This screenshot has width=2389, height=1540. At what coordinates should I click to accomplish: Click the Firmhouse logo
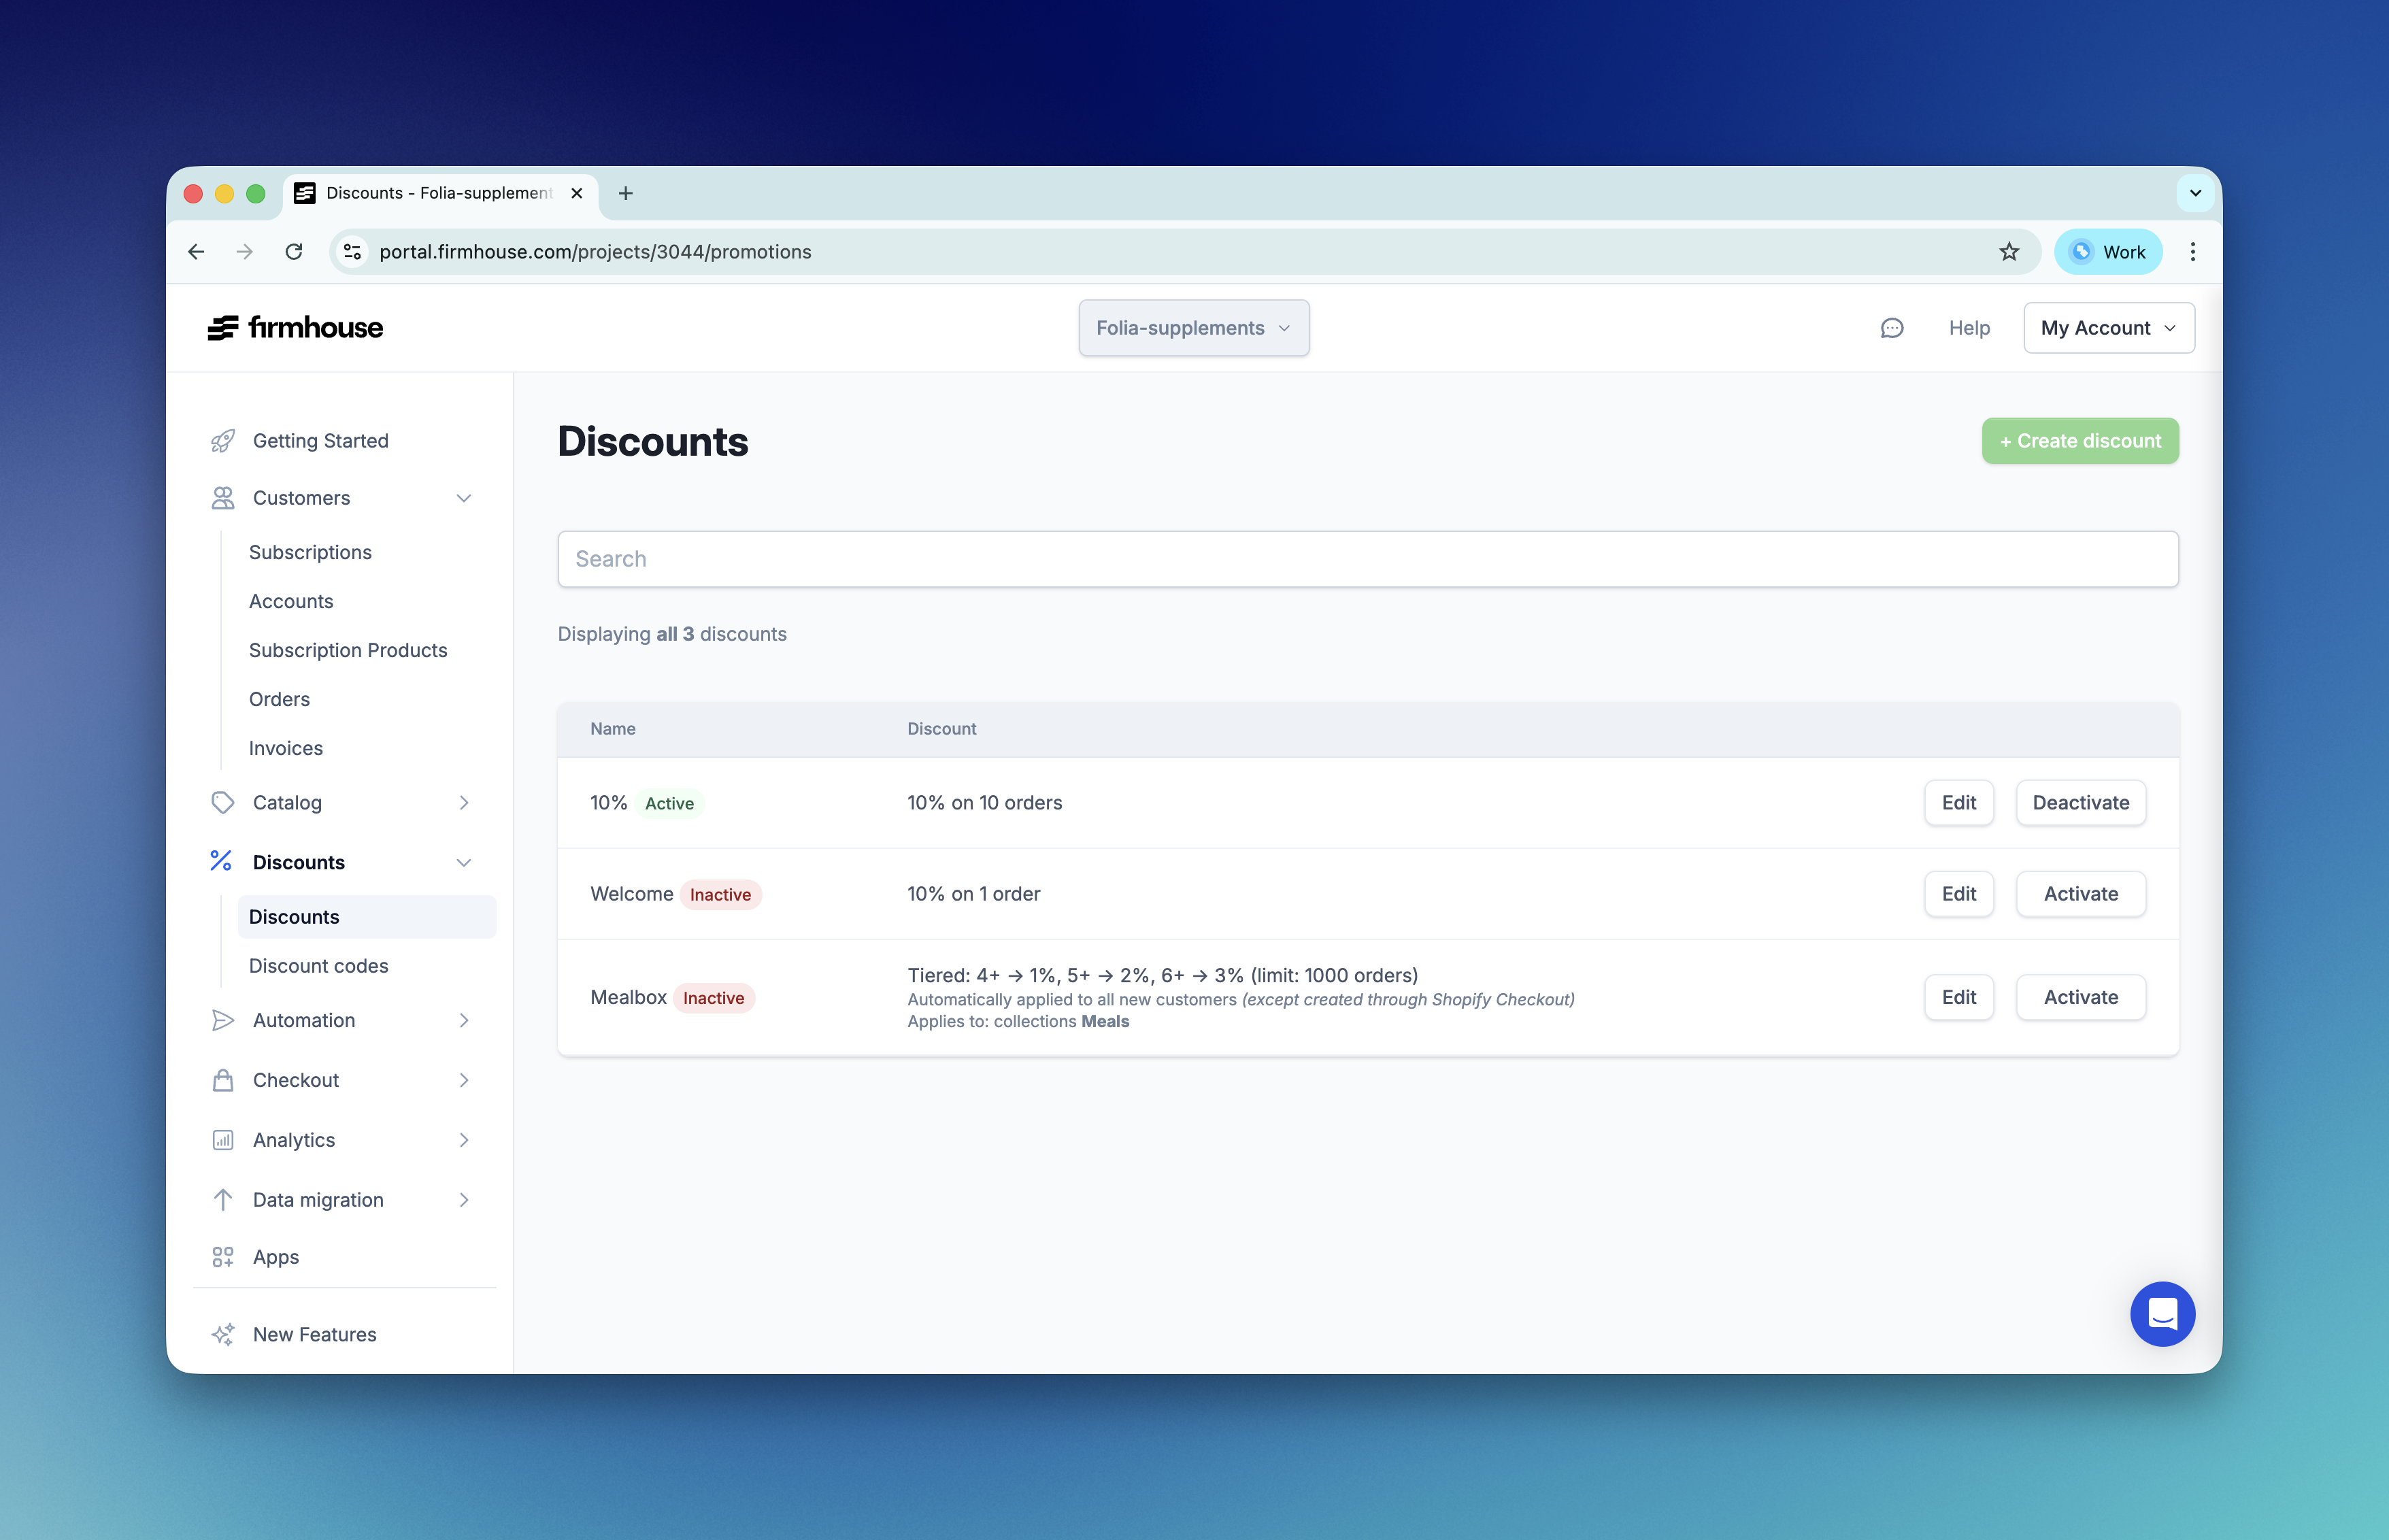coord(295,327)
